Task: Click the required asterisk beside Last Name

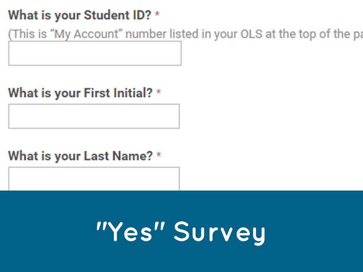Action: tap(159, 156)
